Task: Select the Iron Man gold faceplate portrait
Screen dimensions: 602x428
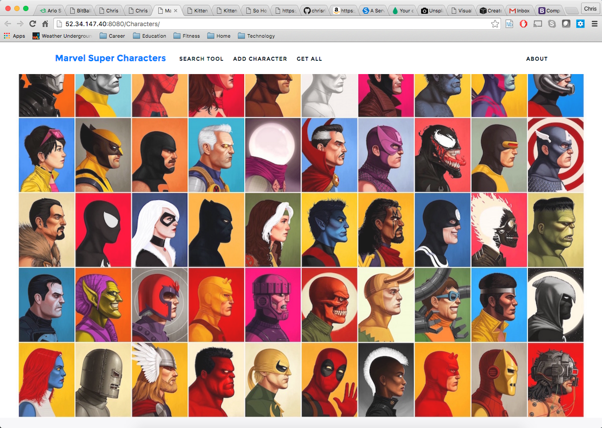Action: (499, 380)
